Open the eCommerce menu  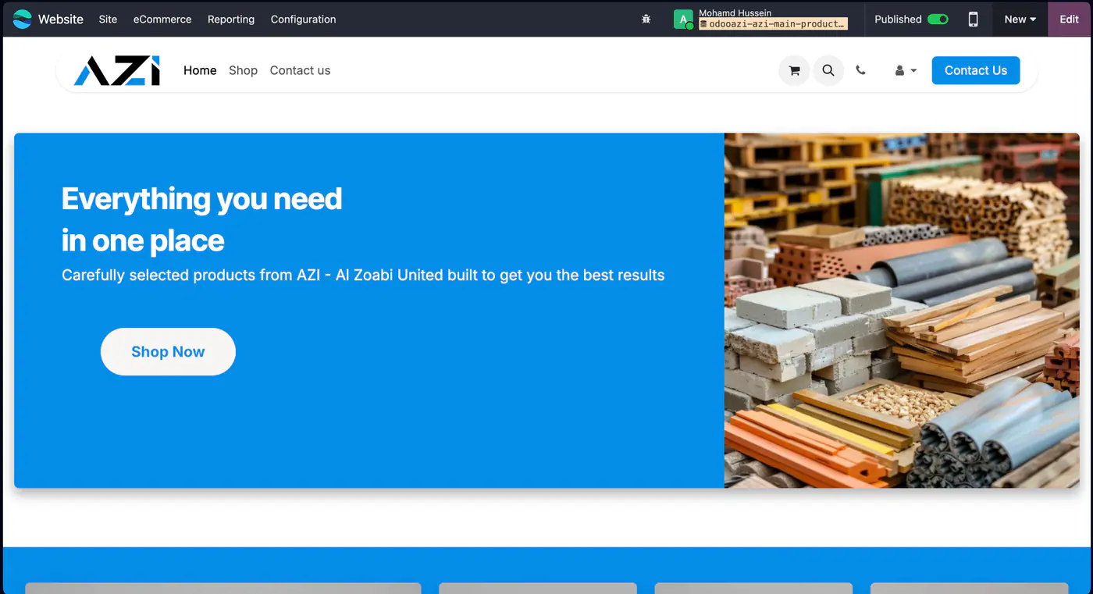(162, 20)
